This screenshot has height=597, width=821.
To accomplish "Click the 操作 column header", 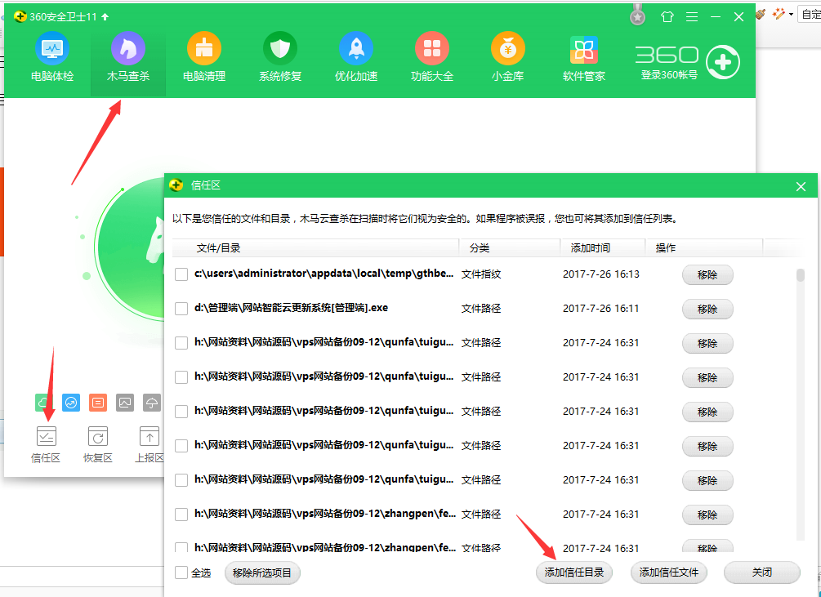I will 703,248.
